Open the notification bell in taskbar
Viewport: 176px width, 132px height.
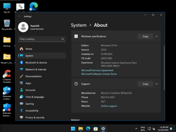click(x=171, y=129)
